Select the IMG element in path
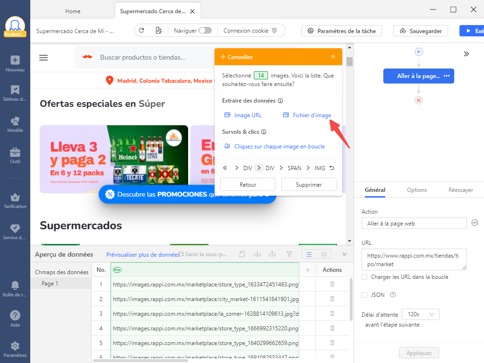The width and height of the screenshot is (484, 363). coord(320,168)
